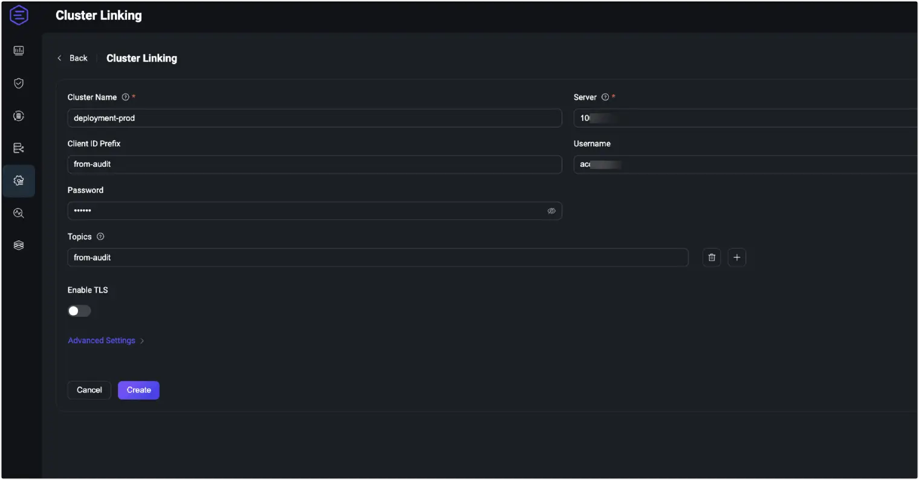The image size is (919, 480).
Task: Delete the from-audit topic with trash icon
Action: (712, 258)
